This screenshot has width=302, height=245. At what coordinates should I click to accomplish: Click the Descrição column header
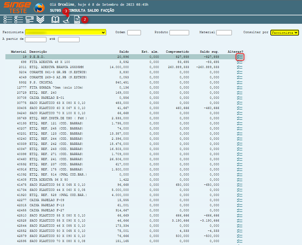(x=38, y=52)
